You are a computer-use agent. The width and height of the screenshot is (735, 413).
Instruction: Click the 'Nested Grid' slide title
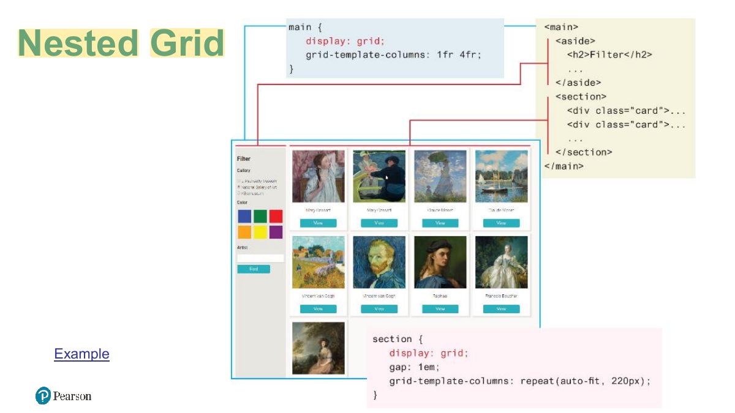pos(121,43)
